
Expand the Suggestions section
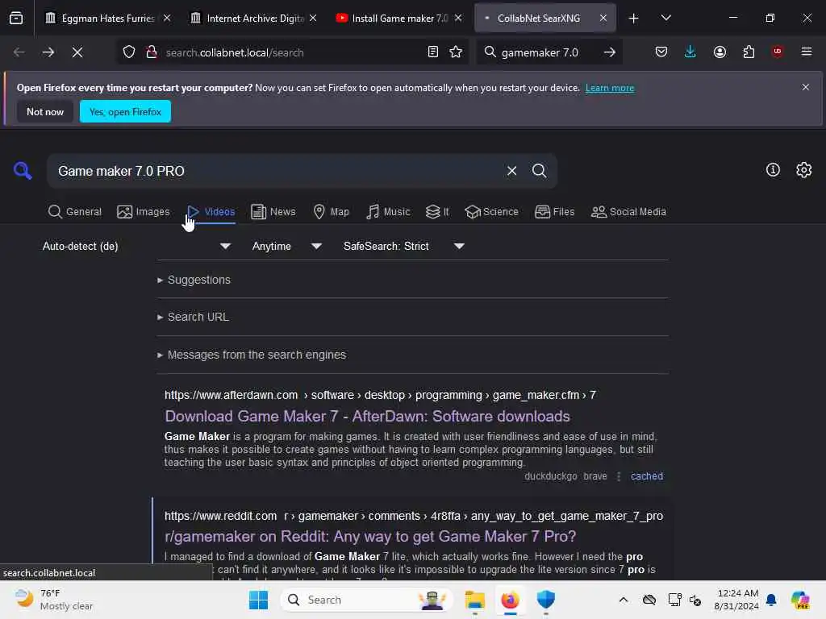(x=194, y=280)
